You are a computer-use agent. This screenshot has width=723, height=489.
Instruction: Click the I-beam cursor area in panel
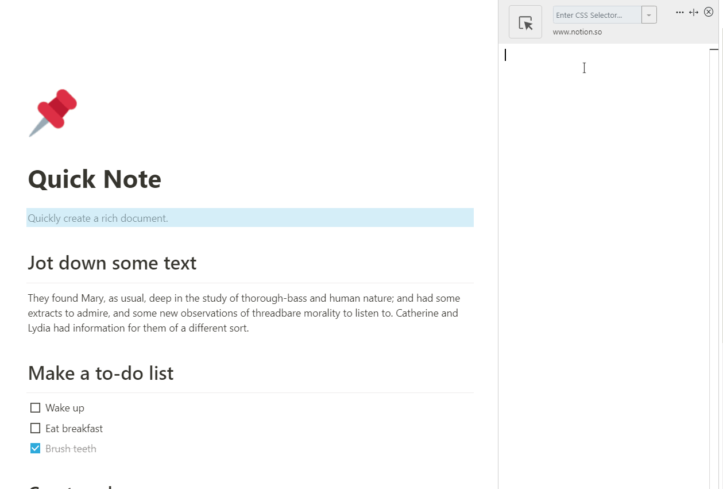(584, 68)
